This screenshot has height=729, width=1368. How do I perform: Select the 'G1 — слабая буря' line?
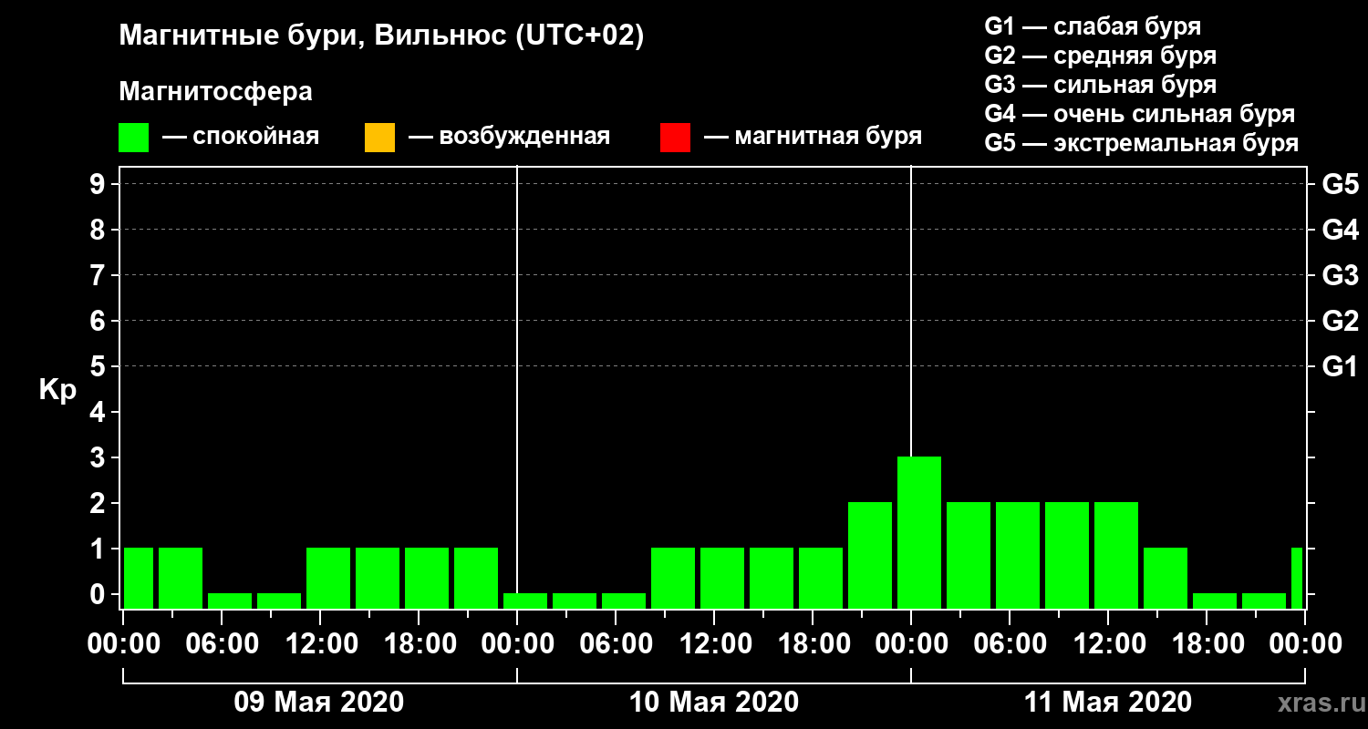click(1093, 26)
